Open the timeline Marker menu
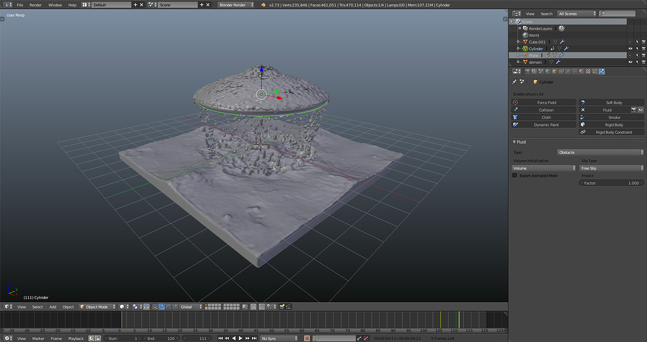 39,339
